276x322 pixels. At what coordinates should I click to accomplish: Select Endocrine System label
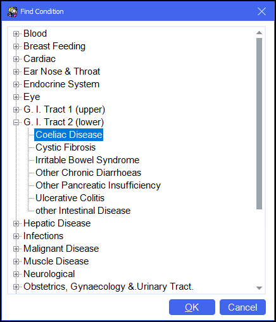[x=61, y=84]
